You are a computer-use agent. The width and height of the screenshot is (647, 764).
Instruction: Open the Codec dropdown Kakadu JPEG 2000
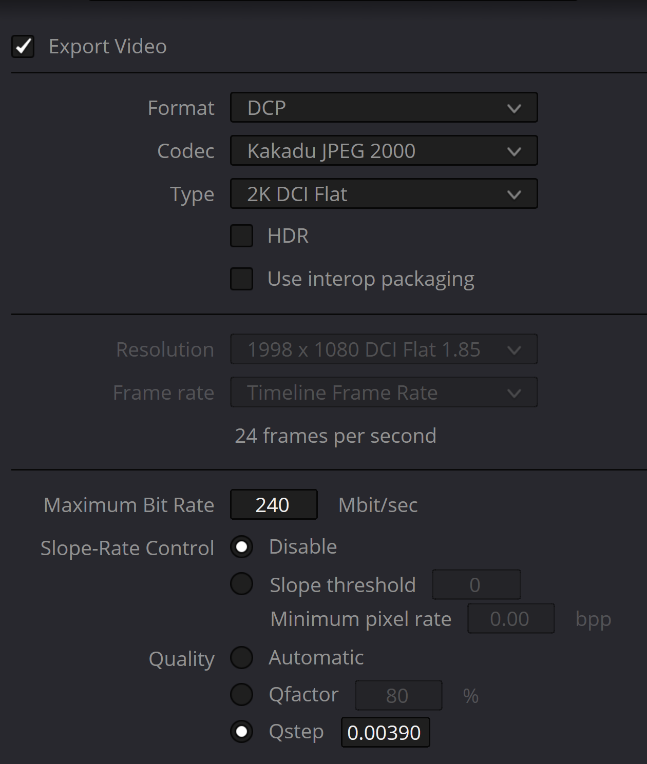[384, 151]
